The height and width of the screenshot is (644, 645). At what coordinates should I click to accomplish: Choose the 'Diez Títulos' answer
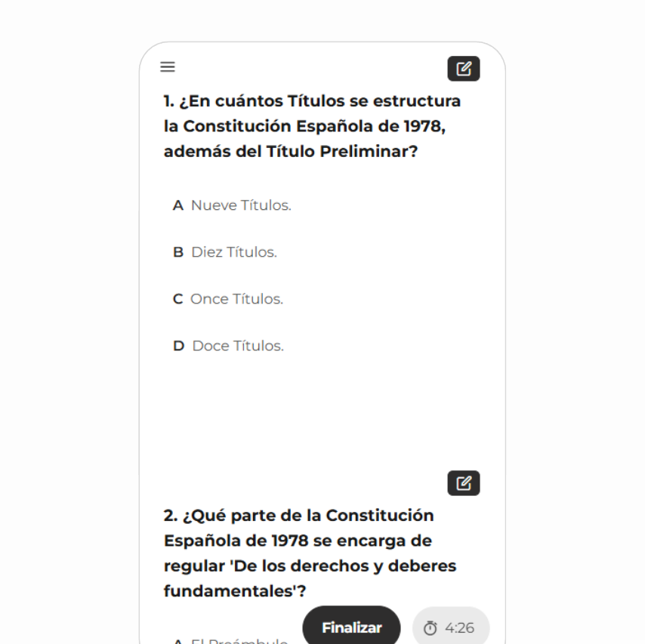pyautogui.click(x=233, y=252)
